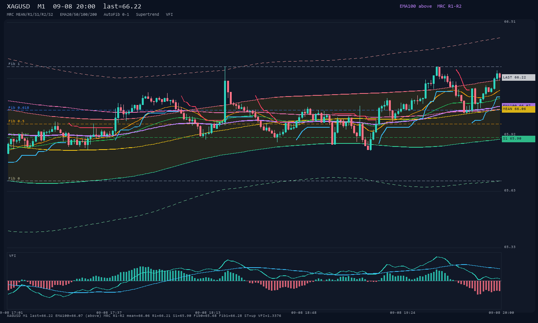Click the last=66.22 header value
Screen dimensions: 538x323
point(122,7)
